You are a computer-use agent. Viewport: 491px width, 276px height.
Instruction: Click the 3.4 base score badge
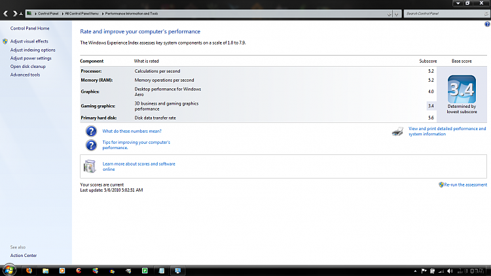coord(462,89)
